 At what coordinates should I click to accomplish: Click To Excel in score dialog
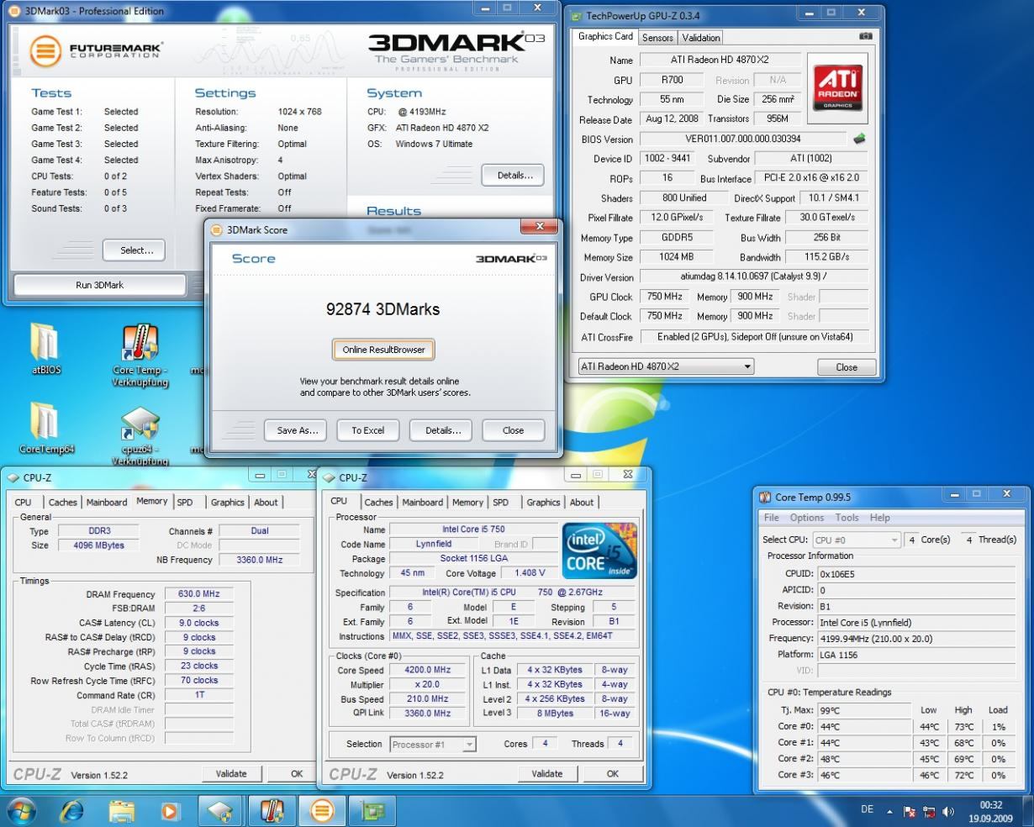(368, 430)
